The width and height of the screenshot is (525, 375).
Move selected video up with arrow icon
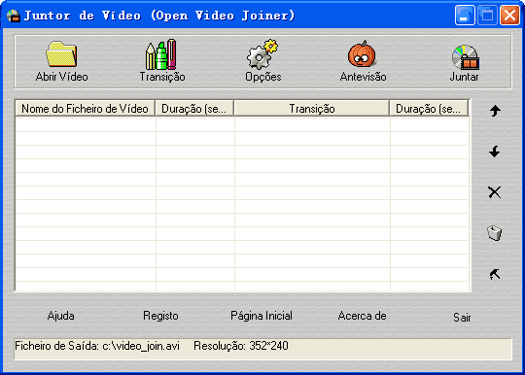point(495,111)
